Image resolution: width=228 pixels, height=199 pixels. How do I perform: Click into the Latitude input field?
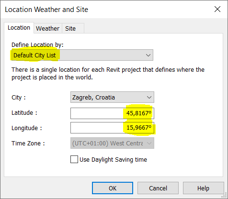coord(112,113)
